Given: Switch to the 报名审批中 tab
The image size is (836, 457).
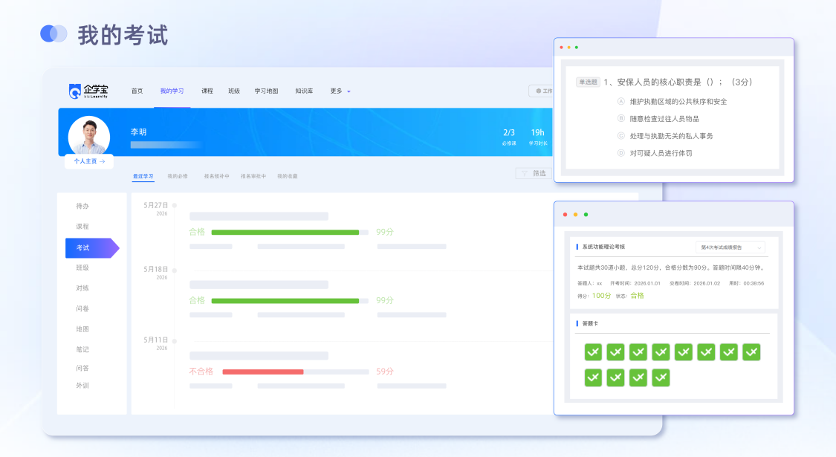Looking at the screenshot, I should click(253, 176).
